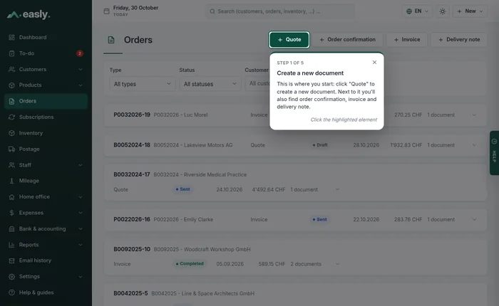Image resolution: width=499 pixels, height=306 pixels.
Task: Select Orders in the sidebar
Action: click(46, 101)
